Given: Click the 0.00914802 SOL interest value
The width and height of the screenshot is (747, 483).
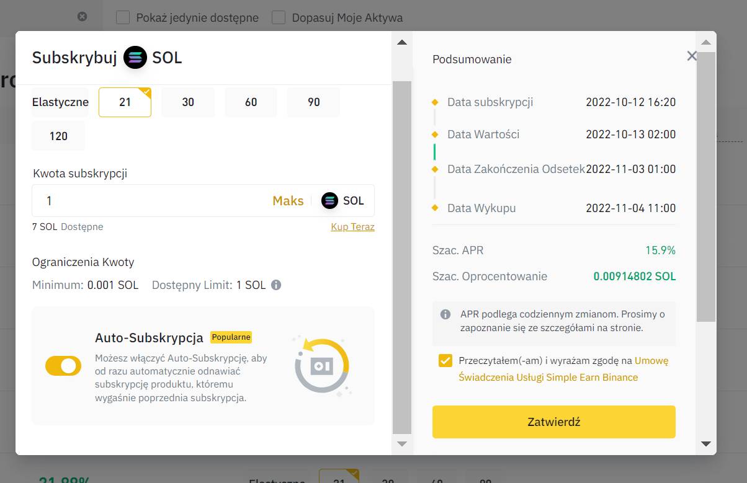Looking at the screenshot, I should click(634, 277).
